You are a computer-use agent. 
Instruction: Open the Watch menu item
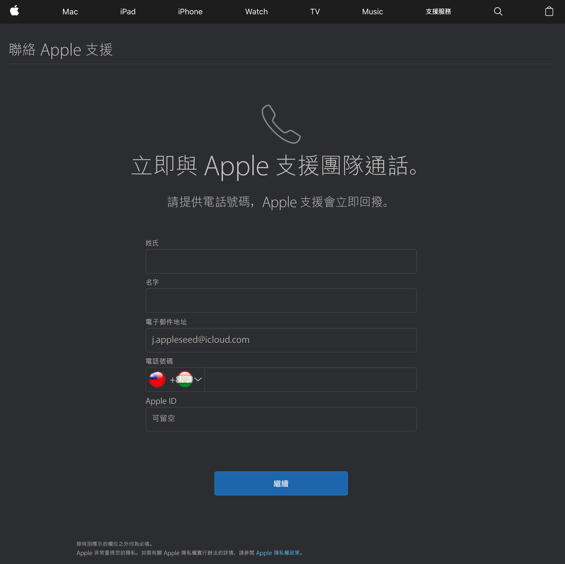point(256,11)
